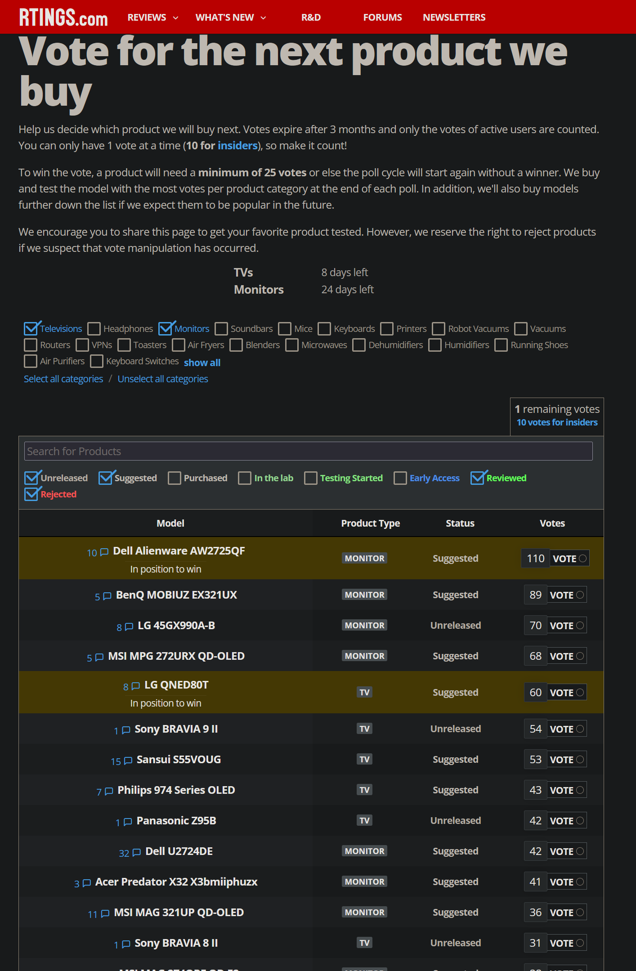Image resolution: width=636 pixels, height=971 pixels.
Task: Click show all to reveal more categories
Action: tap(202, 362)
